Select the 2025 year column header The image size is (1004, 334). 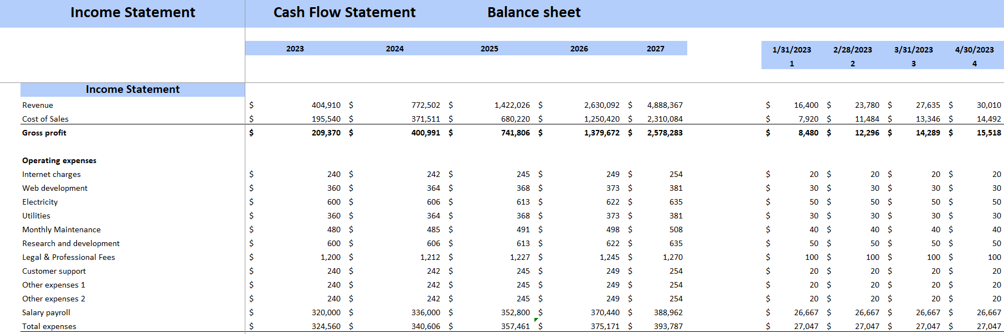pyautogui.click(x=490, y=49)
